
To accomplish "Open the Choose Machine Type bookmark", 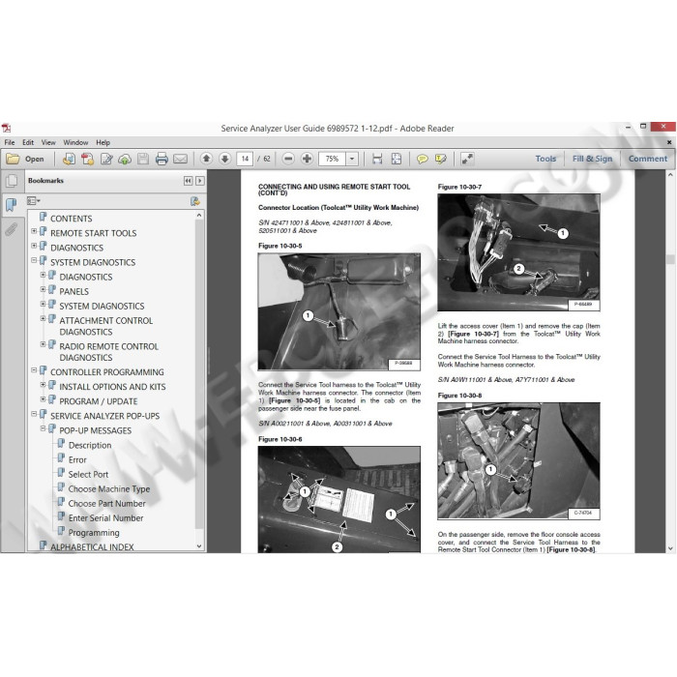I will (x=109, y=489).
